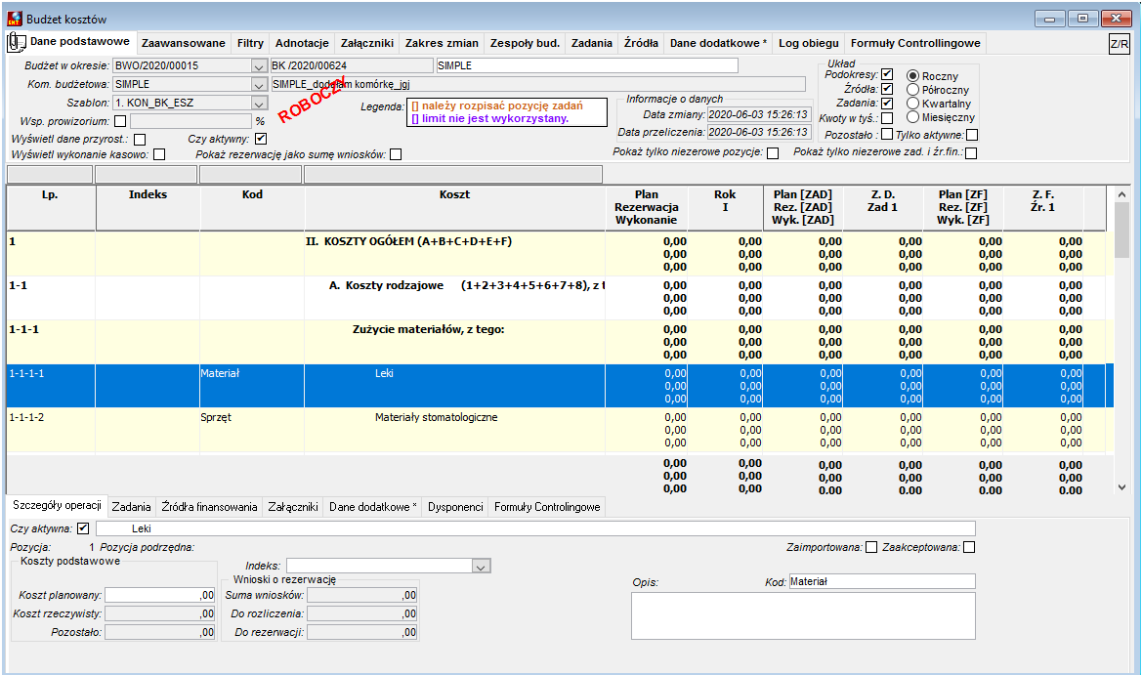Select the KOSZTY OGÓŁEM row
The image size is (1142, 675).
click(560, 254)
